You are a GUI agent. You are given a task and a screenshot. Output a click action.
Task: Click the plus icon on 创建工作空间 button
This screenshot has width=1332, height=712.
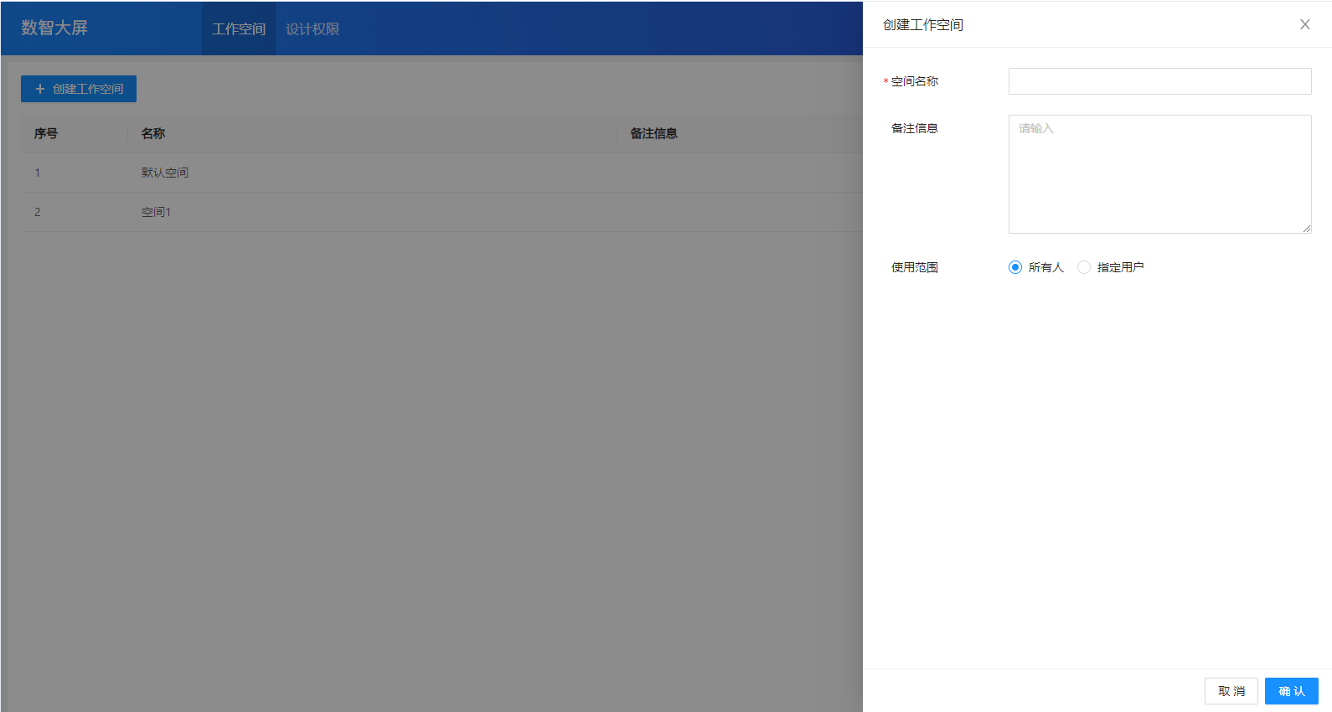tap(39, 89)
